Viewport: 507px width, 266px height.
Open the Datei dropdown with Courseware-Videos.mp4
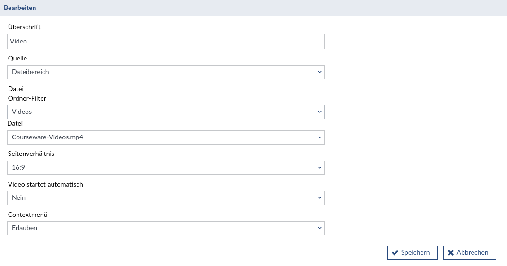pyautogui.click(x=165, y=137)
